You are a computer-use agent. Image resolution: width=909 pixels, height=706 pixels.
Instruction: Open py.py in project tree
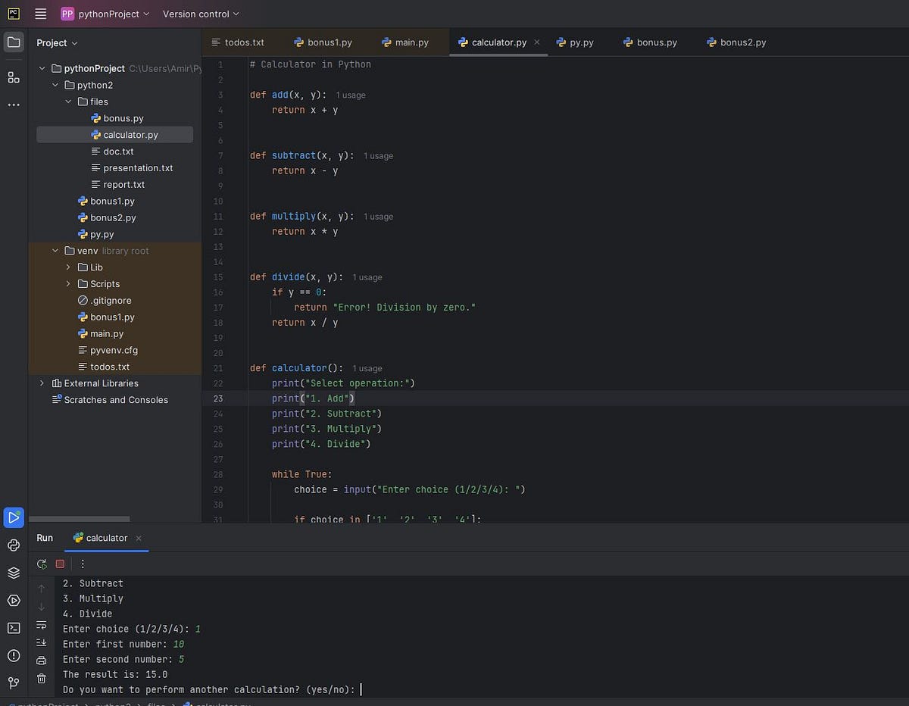96,234
